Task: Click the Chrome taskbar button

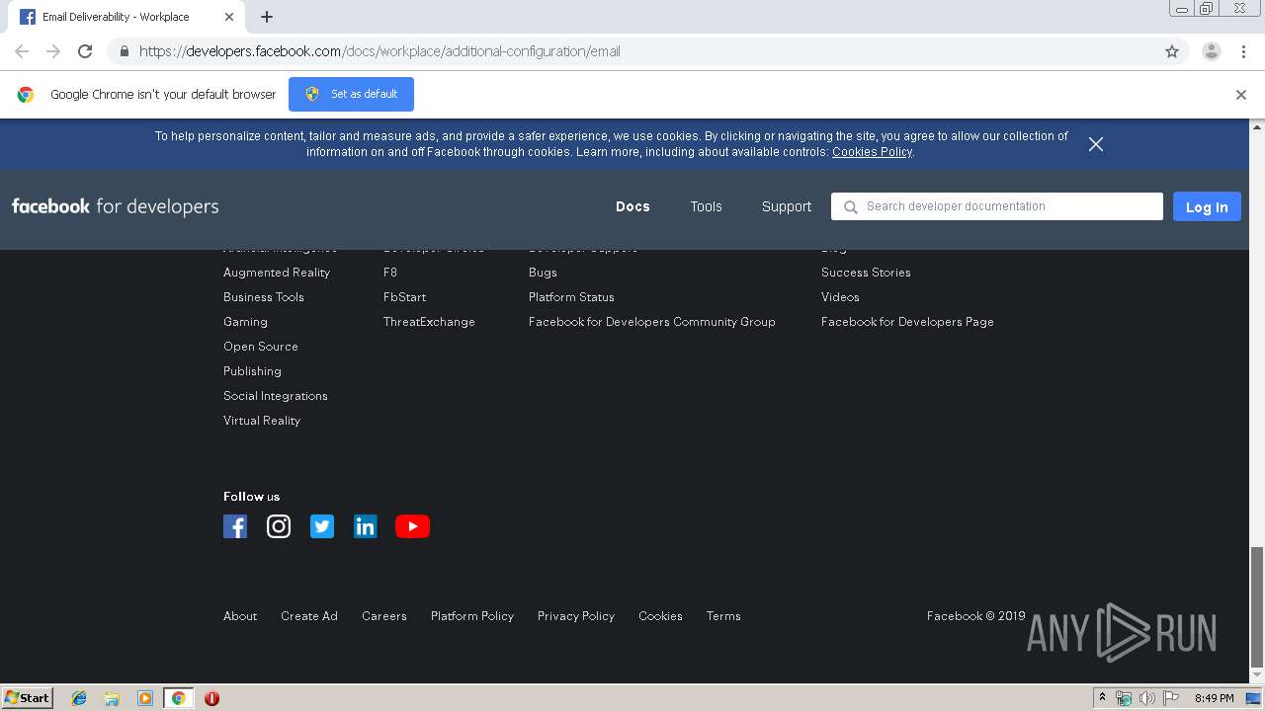Action: [x=178, y=698]
